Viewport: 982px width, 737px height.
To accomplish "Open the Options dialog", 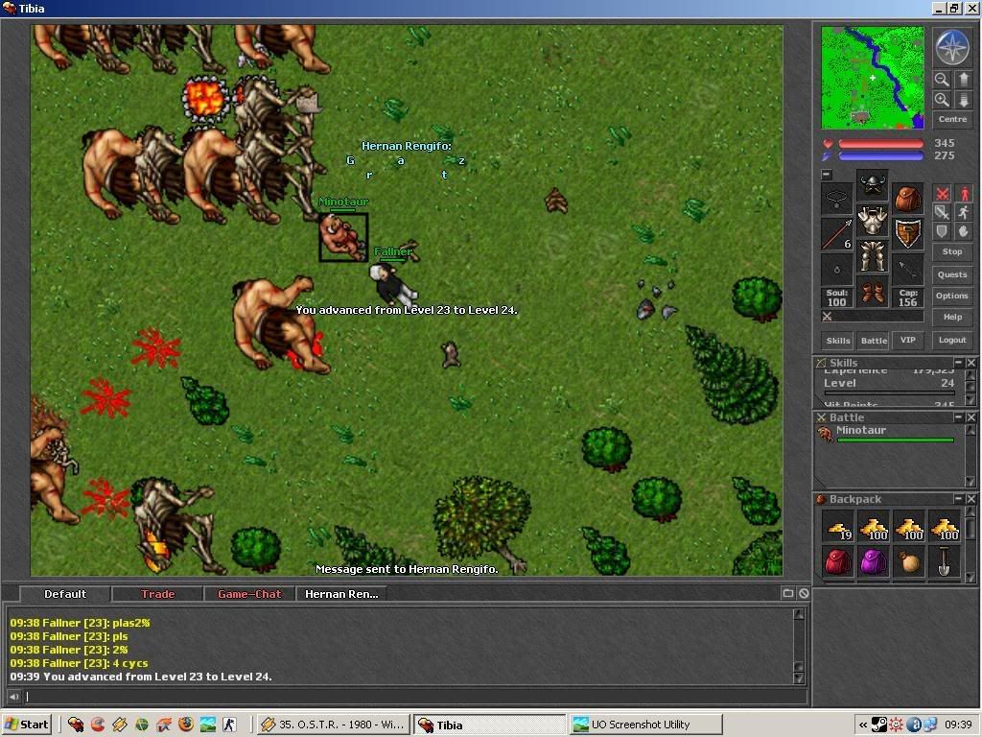I will (952, 296).
